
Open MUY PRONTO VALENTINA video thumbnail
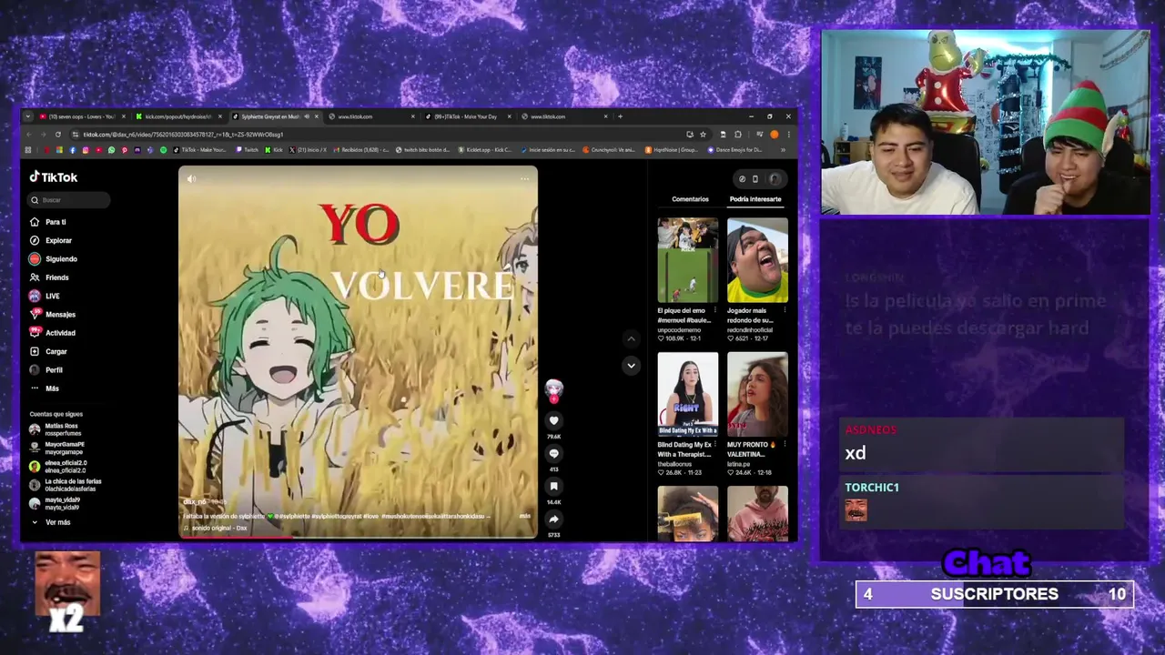point(757,394)
